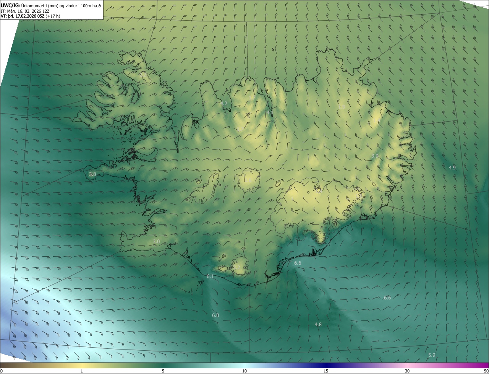Select the 5.9 value near the color bar
The height and width of the screenshot is (374, 489).
tap(432, 355)
